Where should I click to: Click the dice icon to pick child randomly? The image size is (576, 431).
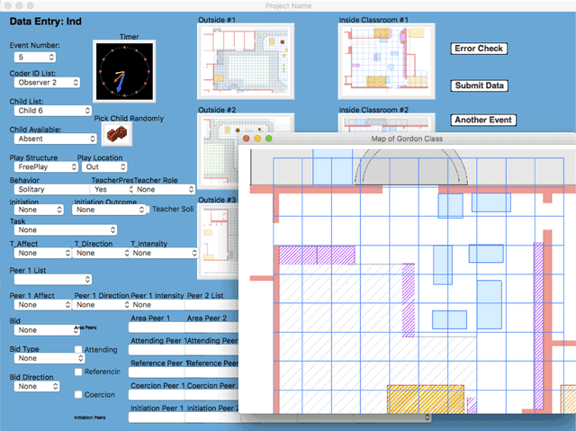point(117,135)
